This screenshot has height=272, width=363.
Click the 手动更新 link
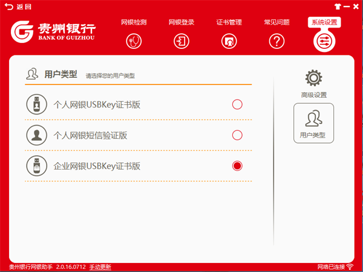[x=100, y=267]
